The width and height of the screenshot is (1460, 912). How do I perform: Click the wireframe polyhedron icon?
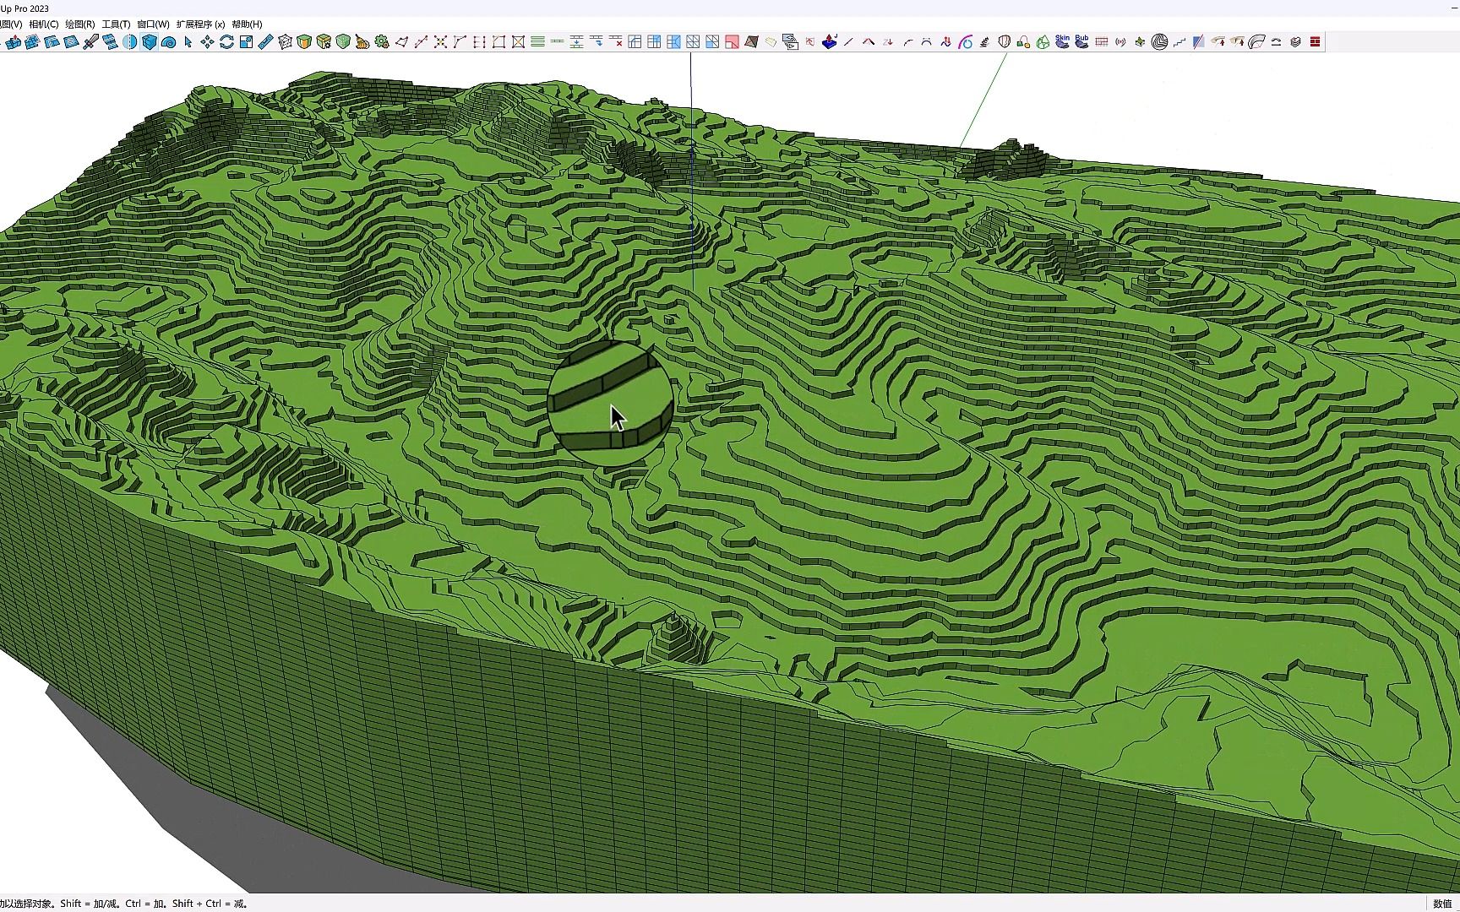tap(285, 41)
